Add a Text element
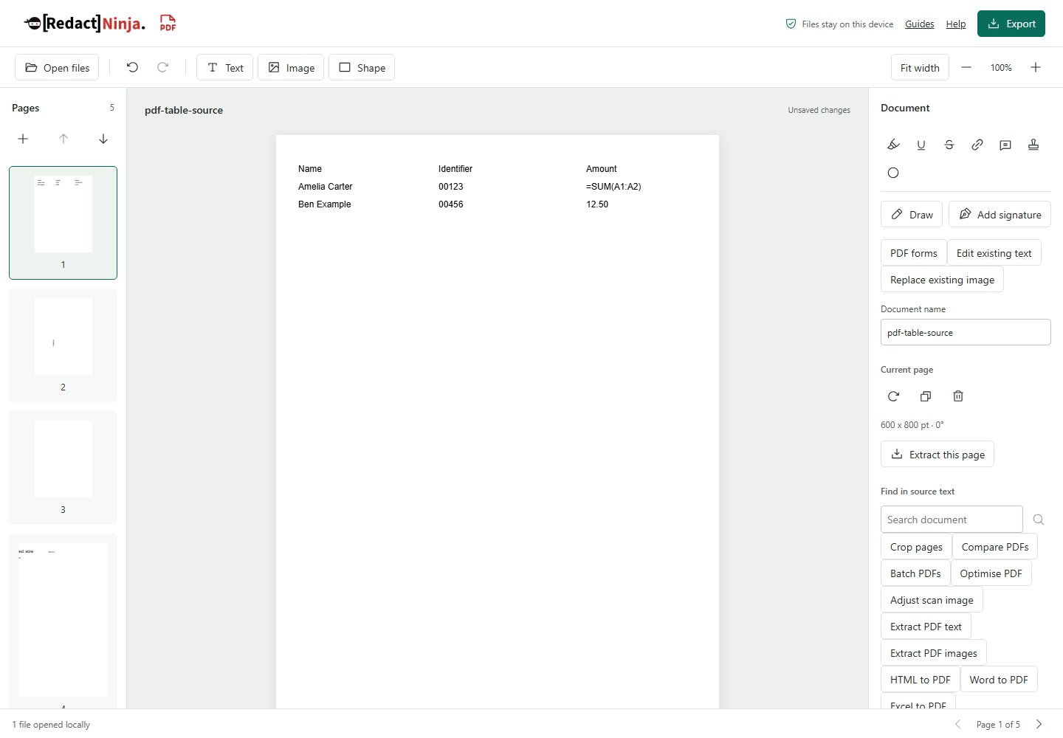Viewport: 1063px width, 738px height. (x=225, y=67)
